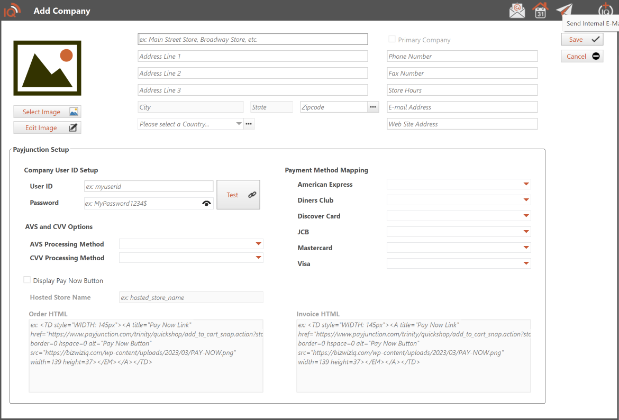Open the email envelope icon in header

pyautogui.click(x=517, y=11)
